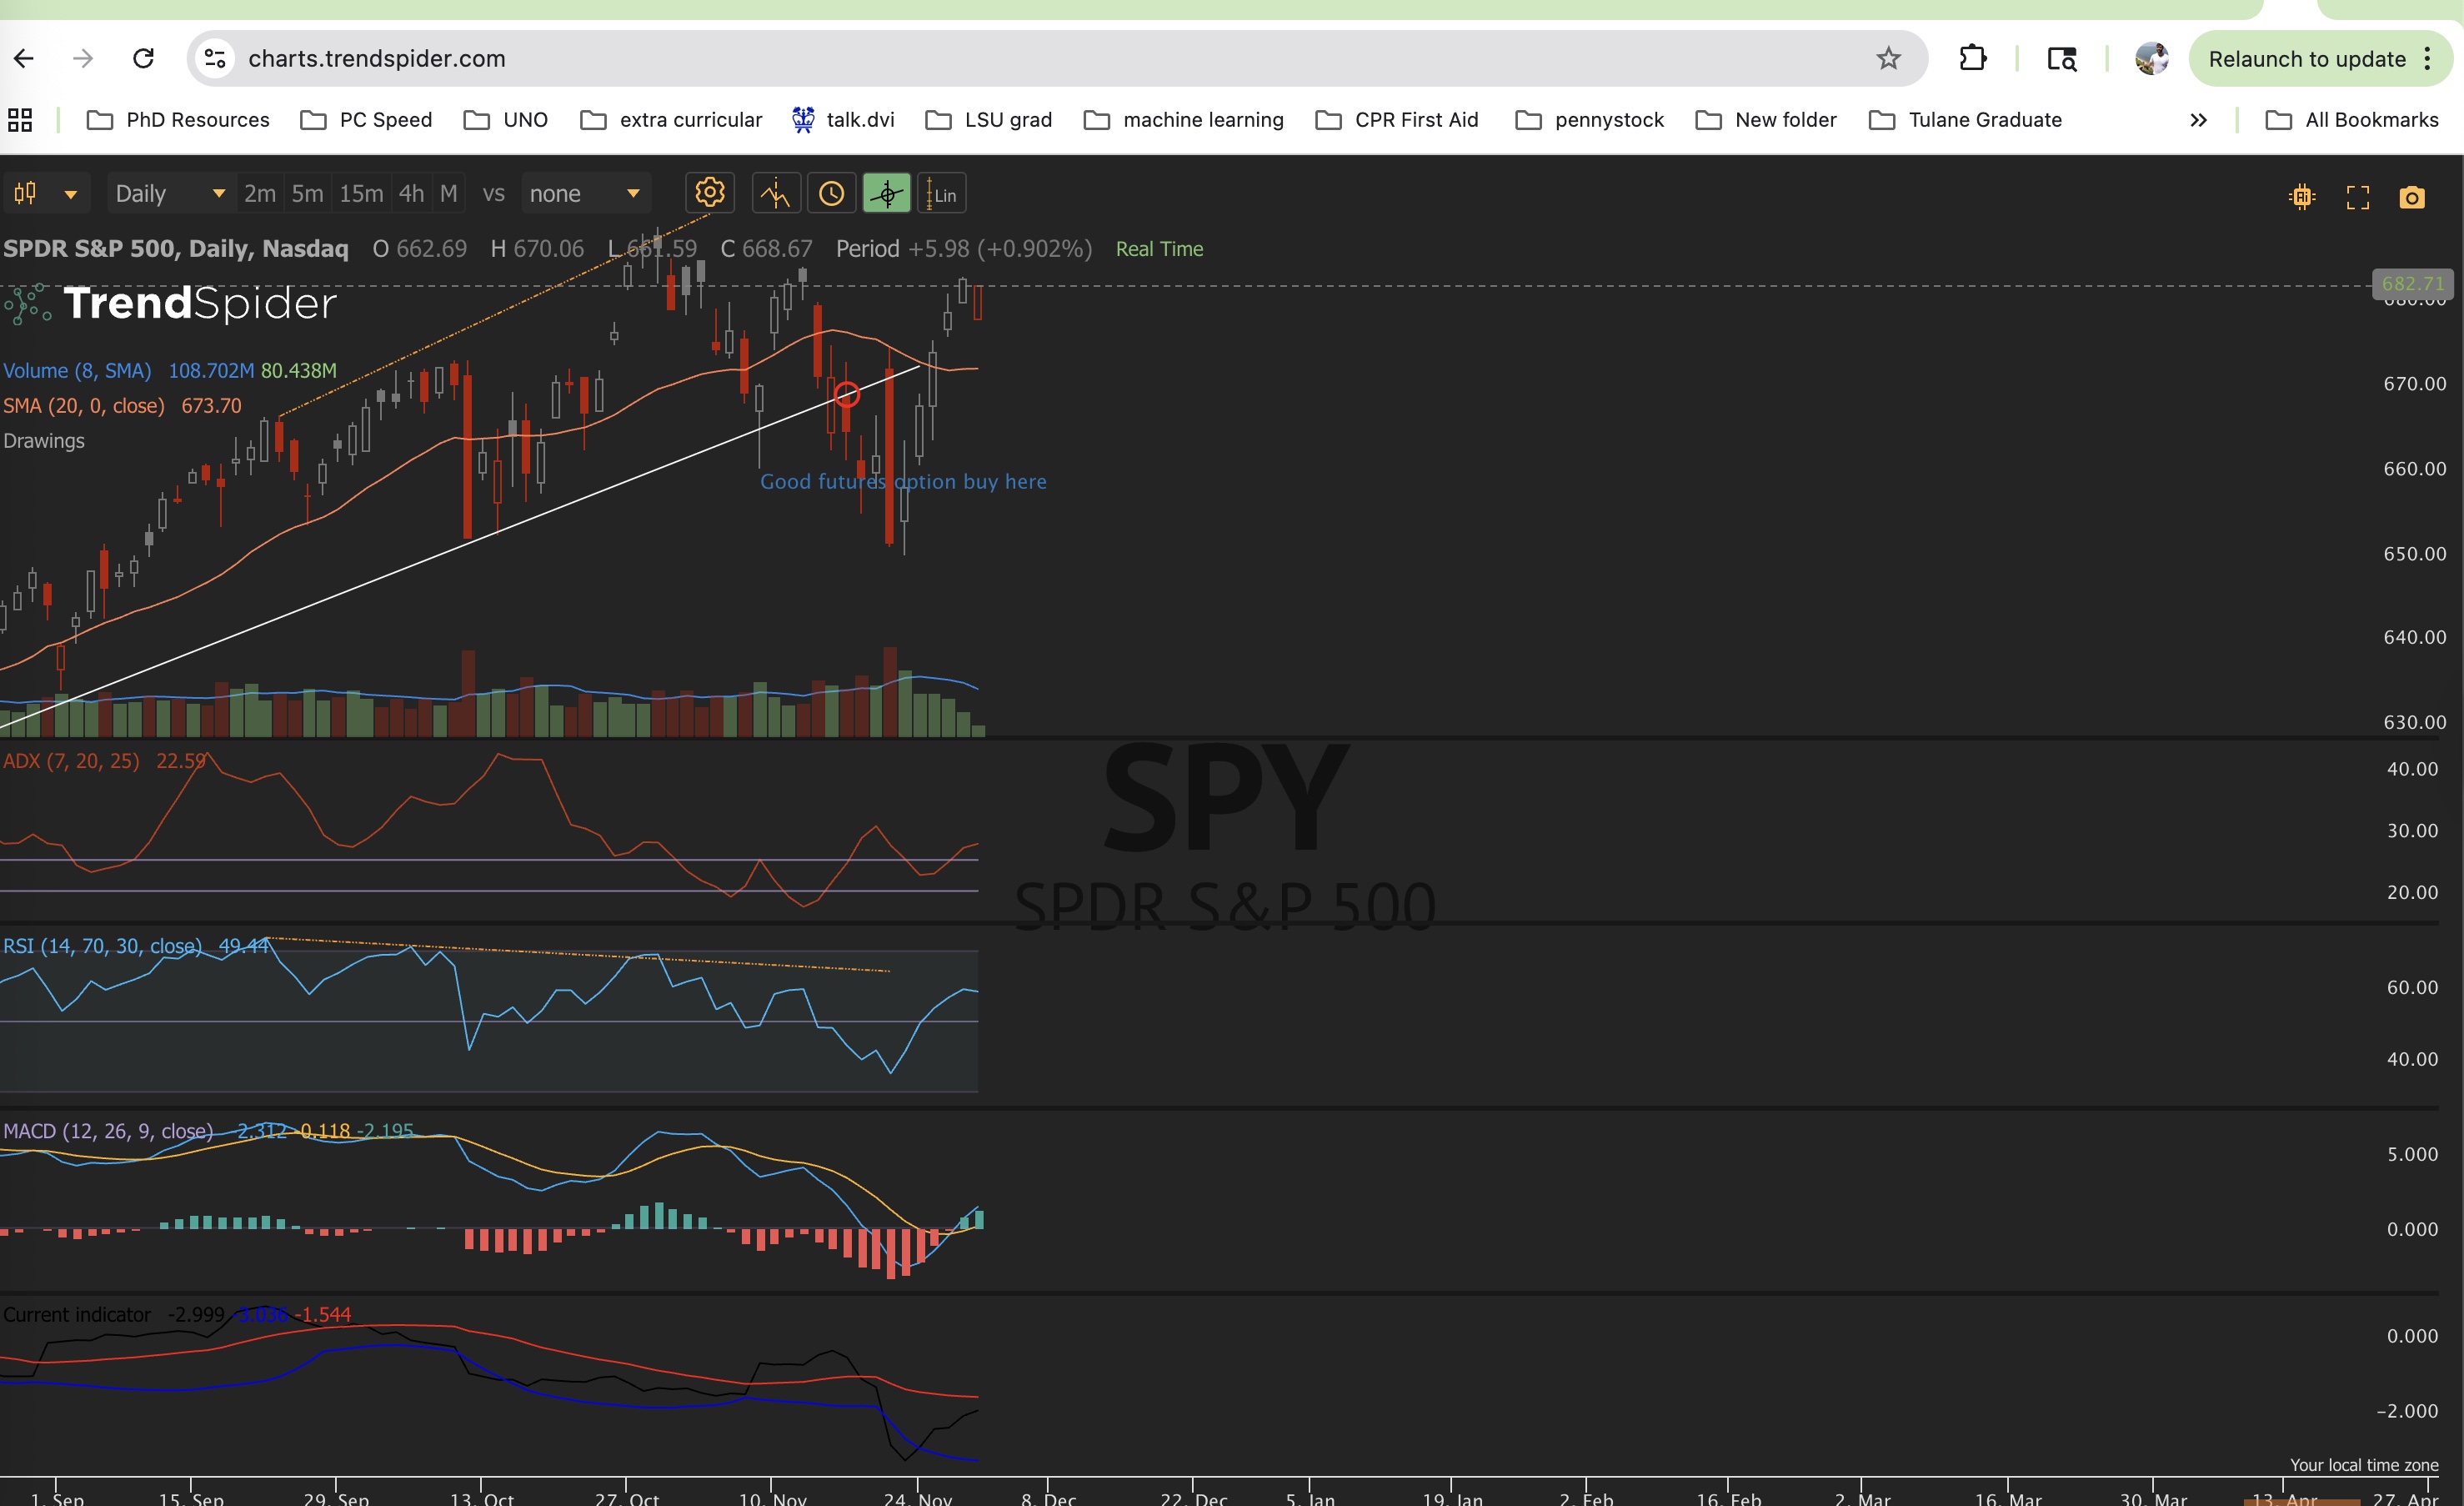Open the Chrome extensions puzzle icon
This screenshot has width=2464, height=1506.
pos(1972,59)
